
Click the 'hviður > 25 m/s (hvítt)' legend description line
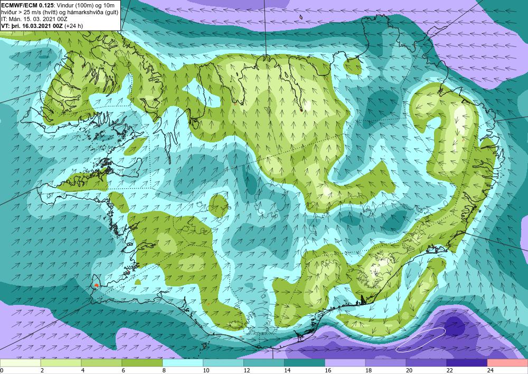click(59, 12)
